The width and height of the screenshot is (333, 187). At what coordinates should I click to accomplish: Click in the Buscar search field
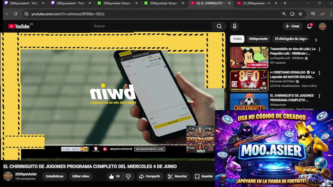pos(151,26)
